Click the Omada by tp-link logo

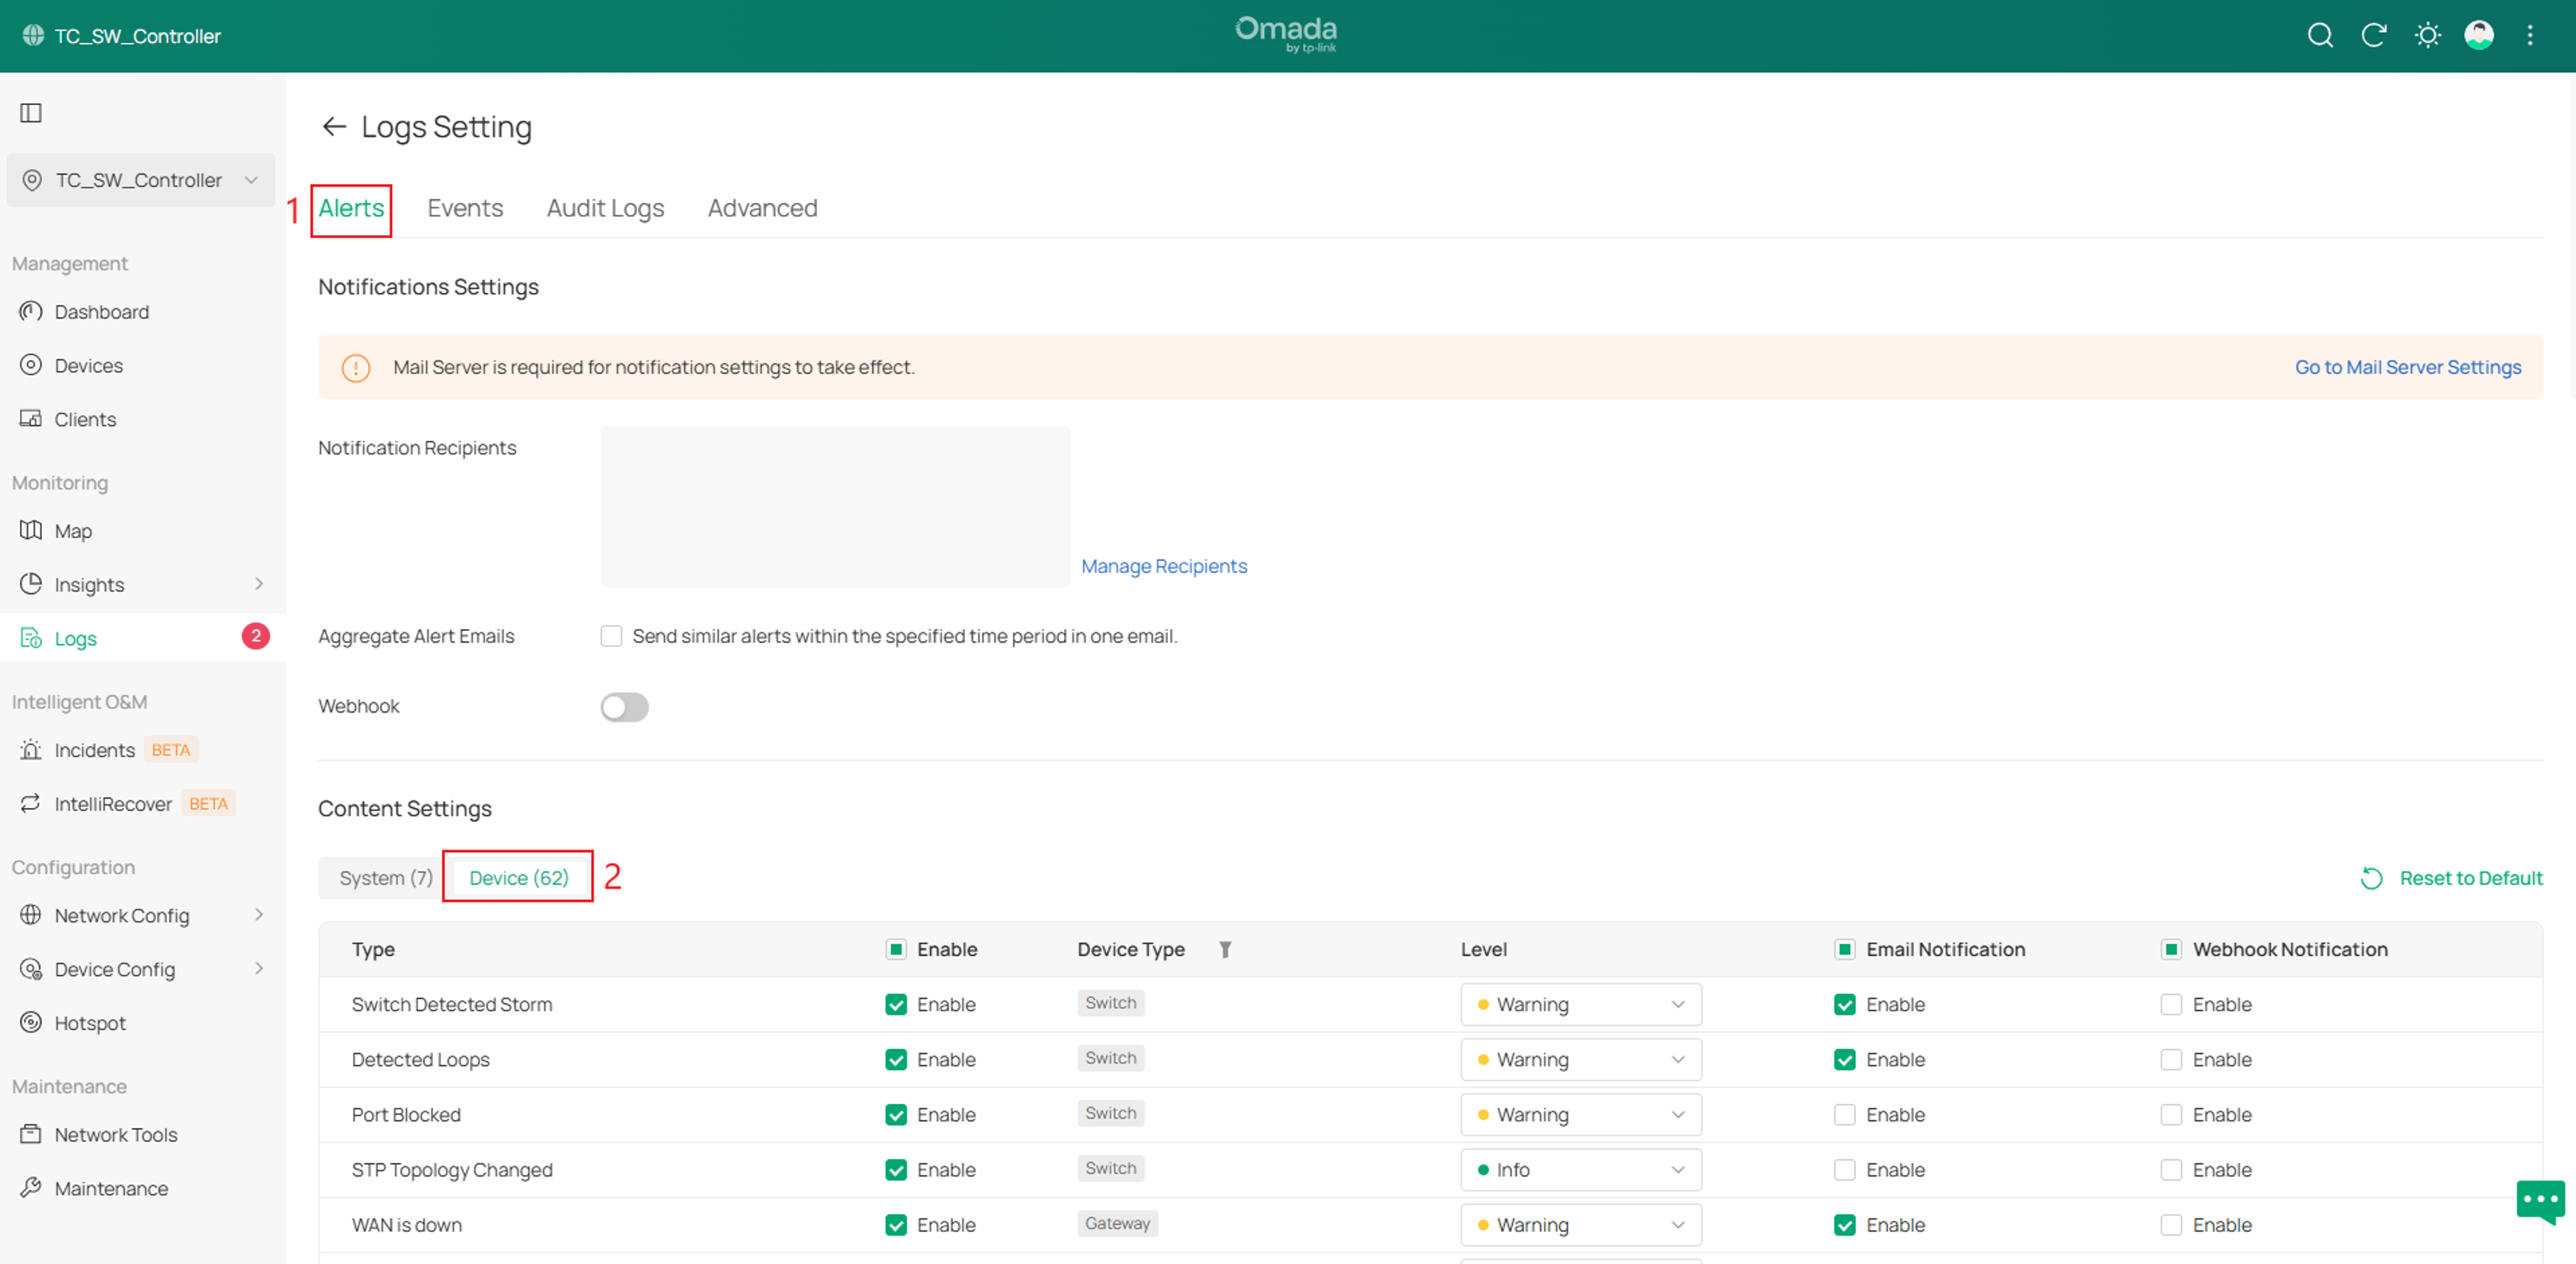point(1286,34)
